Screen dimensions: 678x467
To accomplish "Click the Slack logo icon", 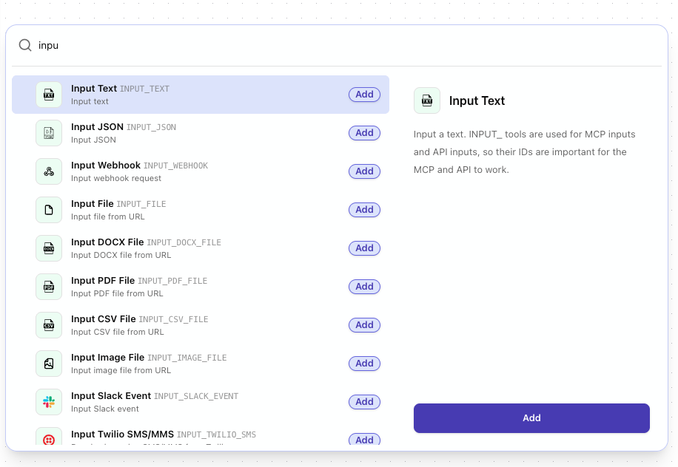I will tap(49, 402).
